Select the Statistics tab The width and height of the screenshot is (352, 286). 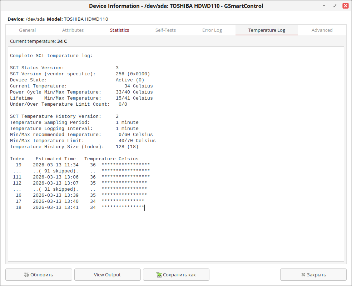pos(119,30)
